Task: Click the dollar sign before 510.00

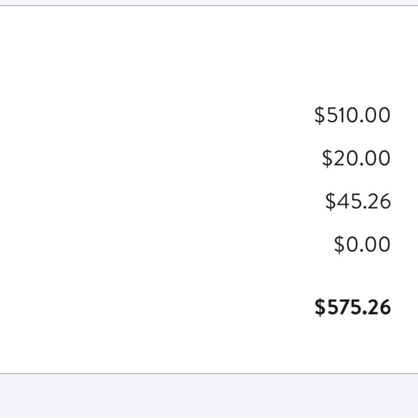Action: (x=319, y=115)
